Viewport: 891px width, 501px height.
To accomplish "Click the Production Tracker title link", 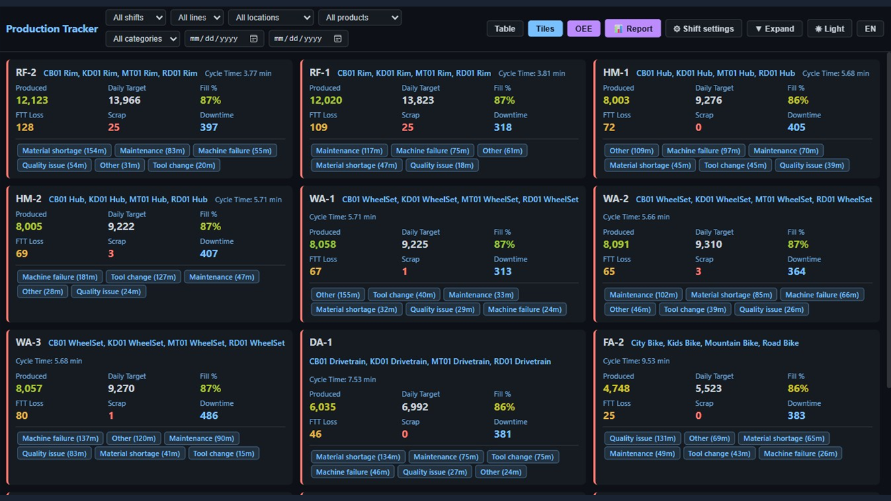I will click(52, 29).
